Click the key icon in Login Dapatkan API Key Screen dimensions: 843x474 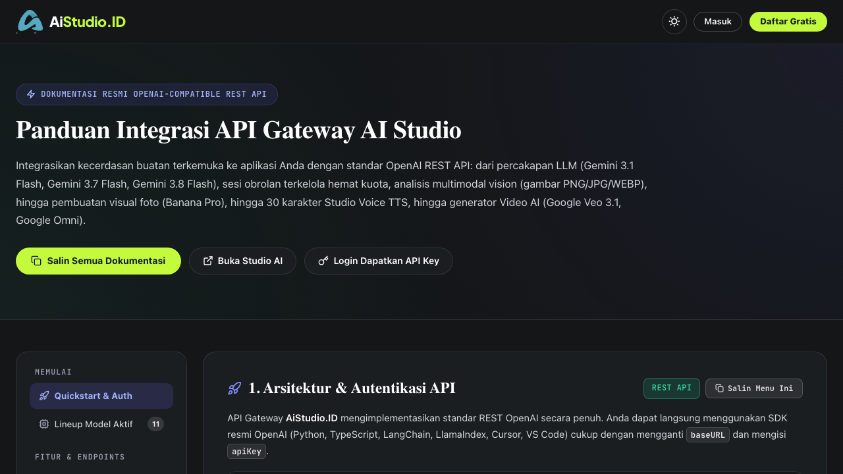point(323,261)
